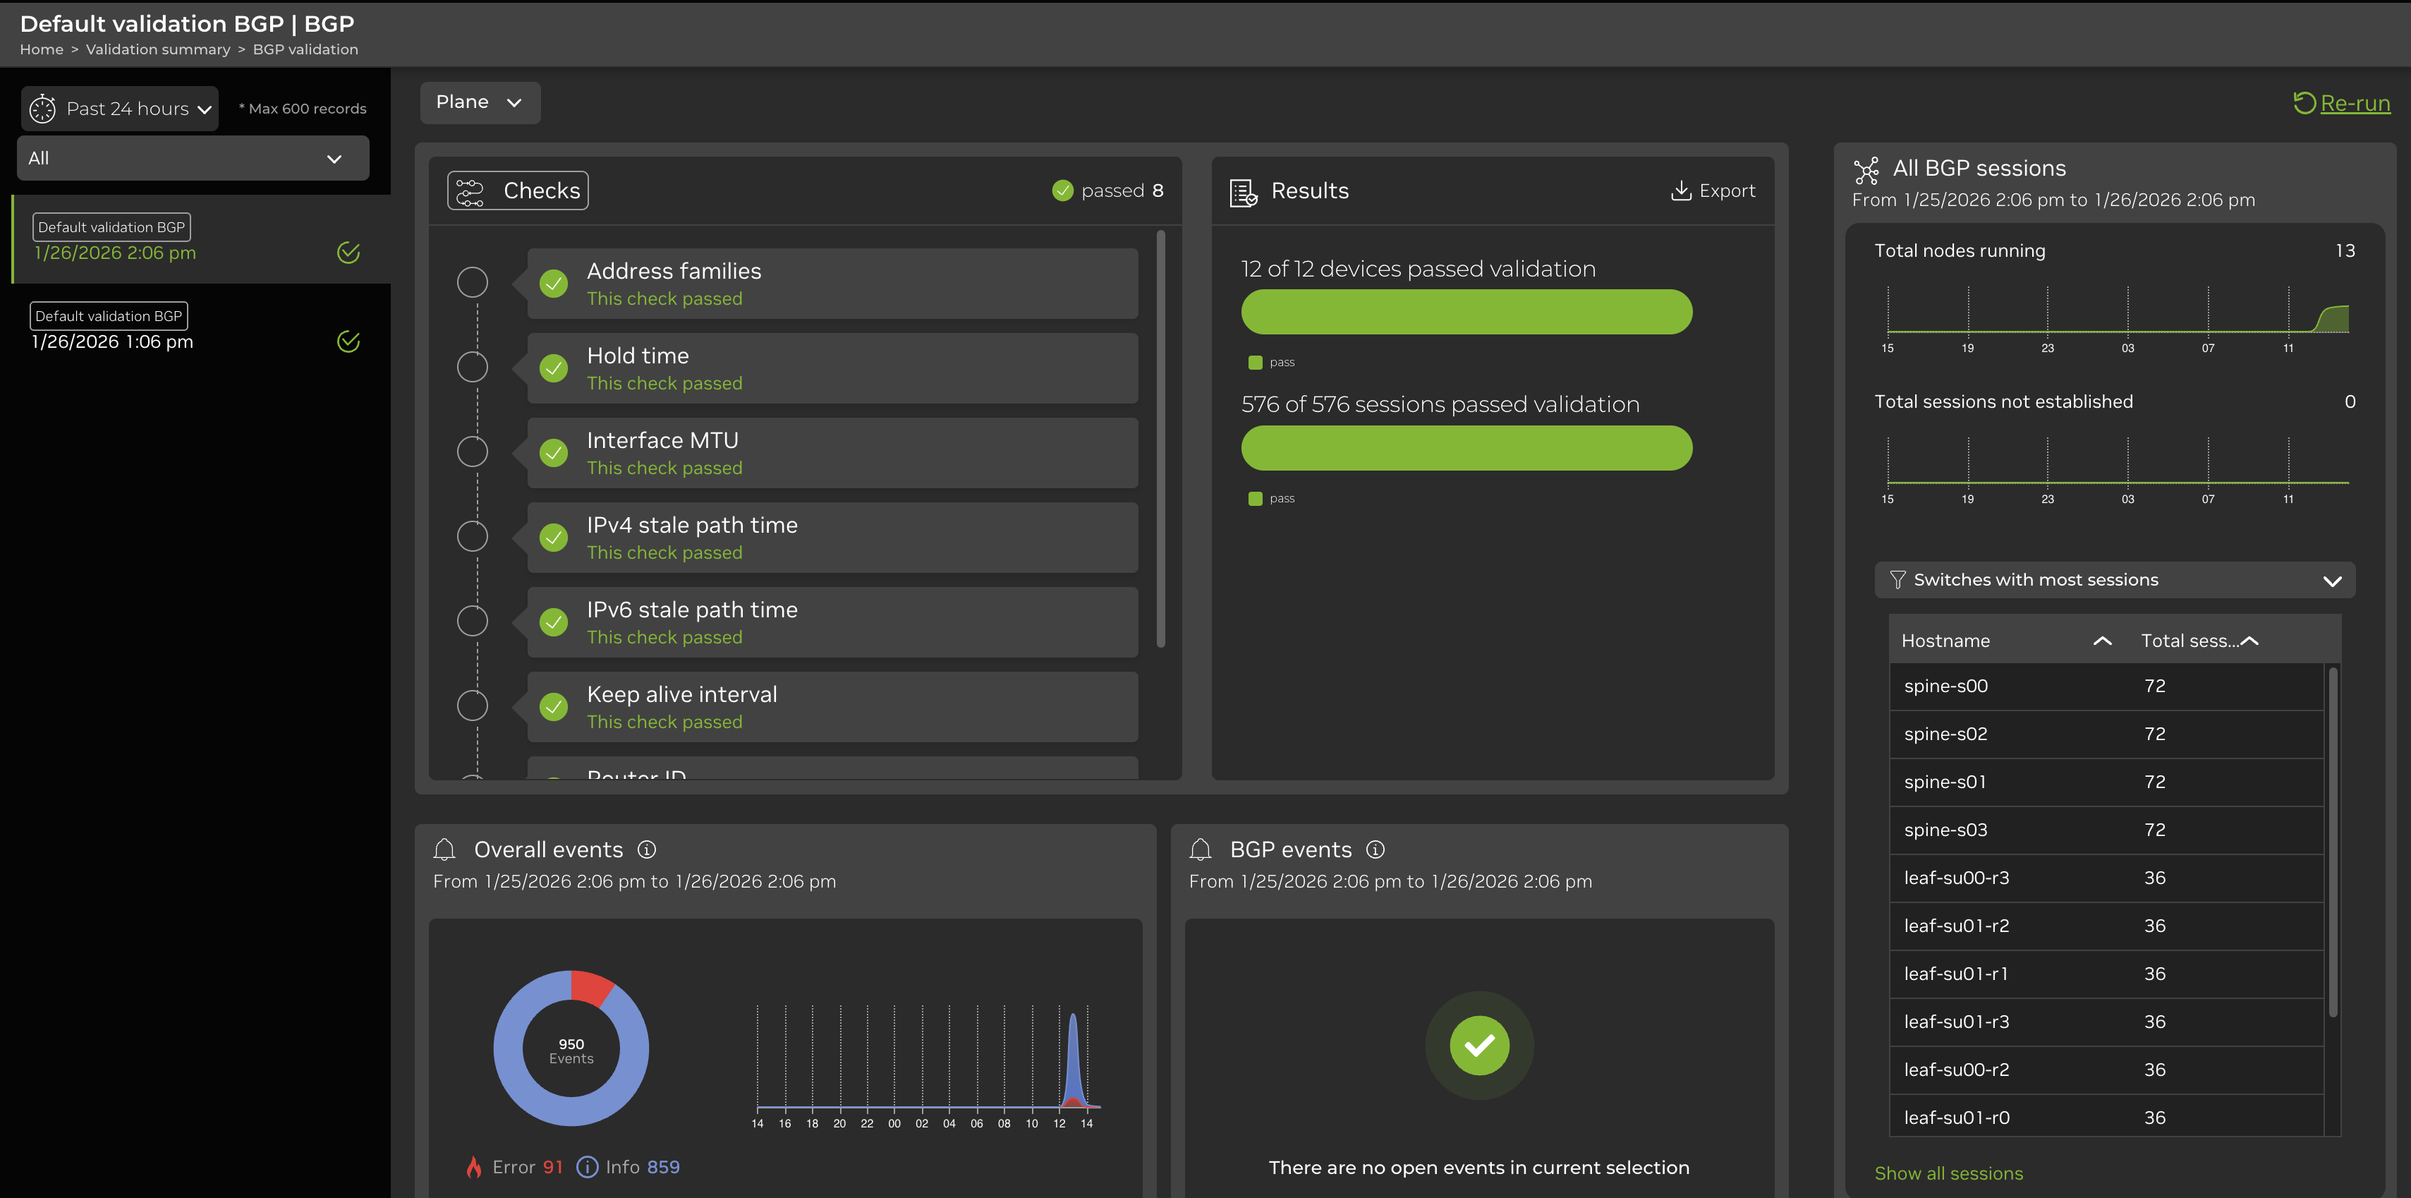Image resolution: width=2411 pixels, height=1198 pixels.
Task: Click the Overall events info icon
Action: click(647, 849)
